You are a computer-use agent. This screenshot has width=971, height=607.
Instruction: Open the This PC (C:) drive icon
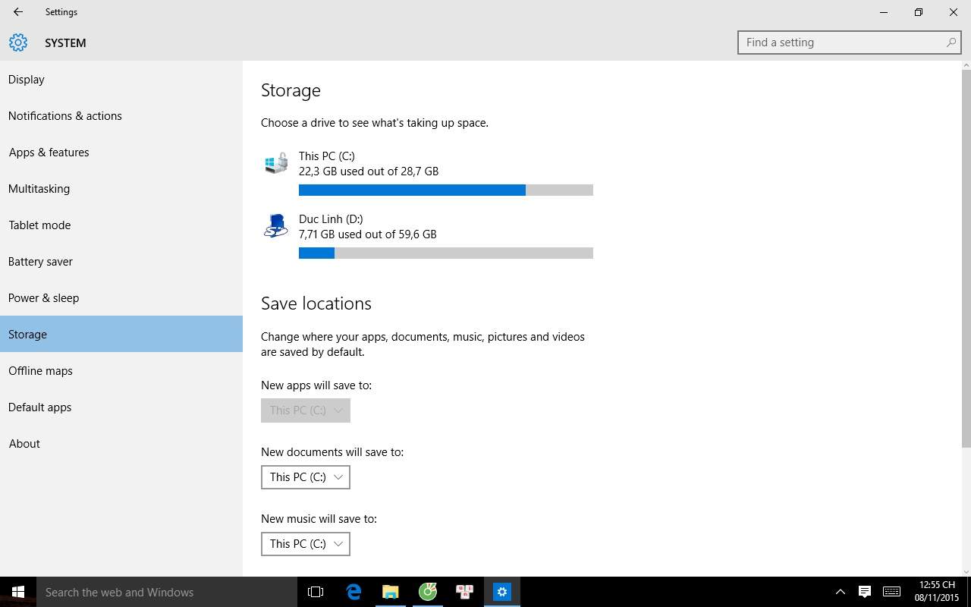(276, 163)
